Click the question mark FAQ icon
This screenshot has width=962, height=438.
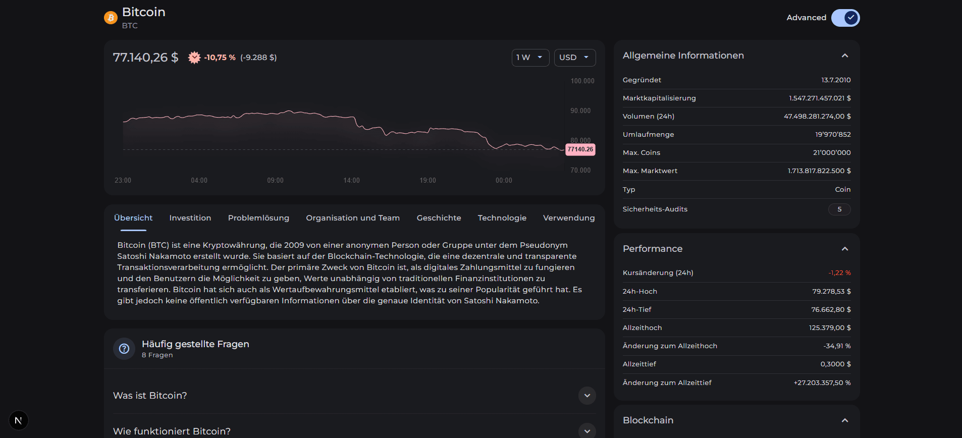point(124,349)
